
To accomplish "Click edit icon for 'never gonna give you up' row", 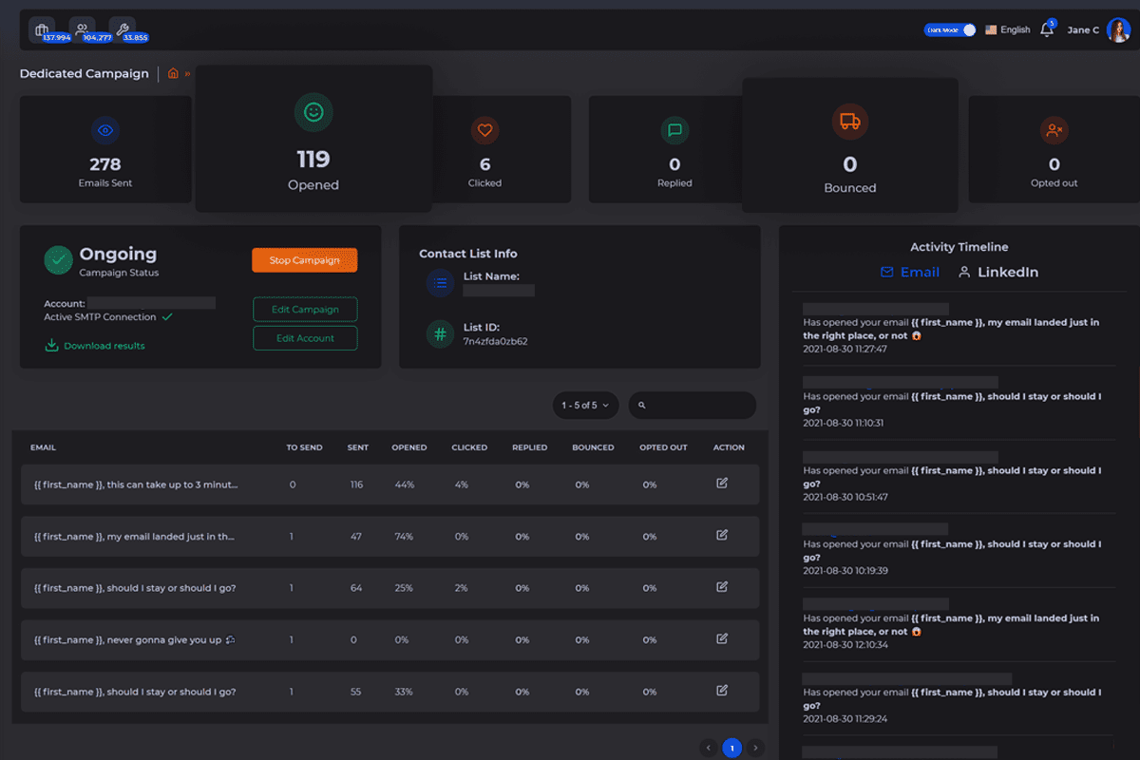I will 722,638.
